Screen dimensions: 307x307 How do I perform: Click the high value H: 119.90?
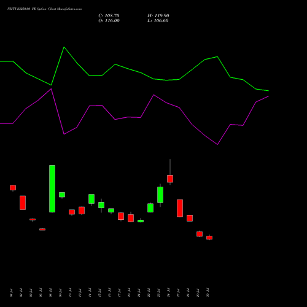coord(158,16)
